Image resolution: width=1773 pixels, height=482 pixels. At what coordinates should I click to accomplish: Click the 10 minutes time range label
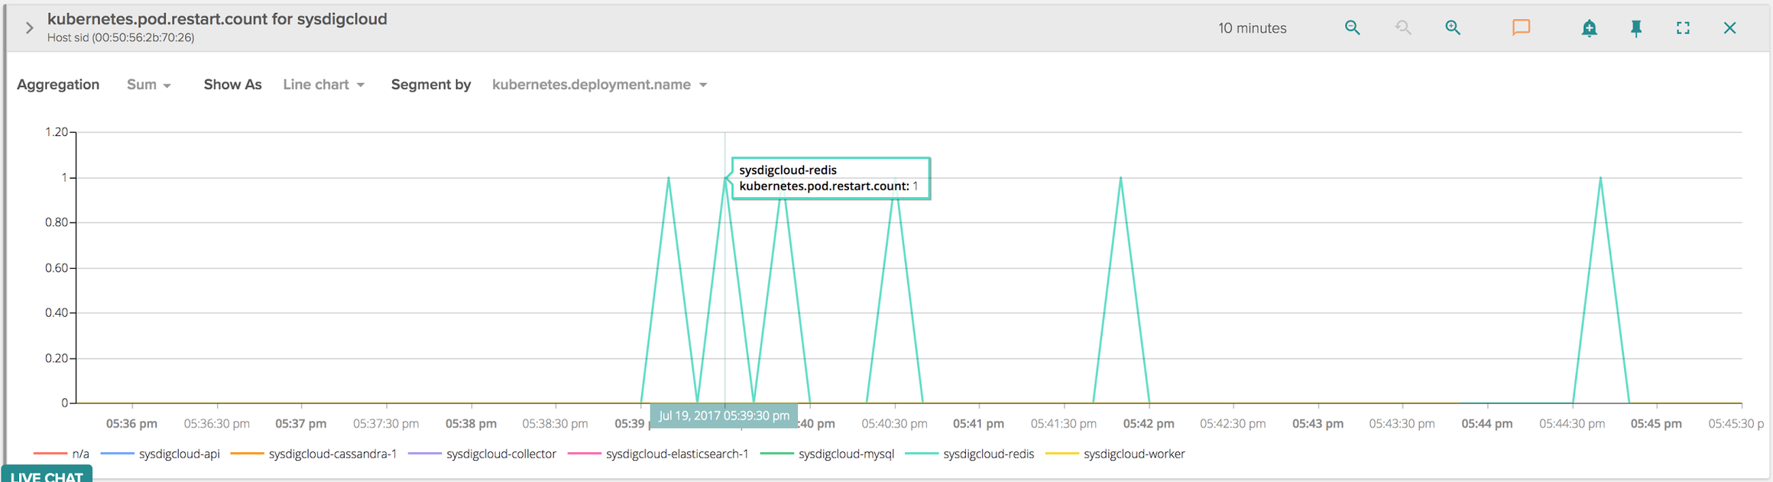[1252, 28]
